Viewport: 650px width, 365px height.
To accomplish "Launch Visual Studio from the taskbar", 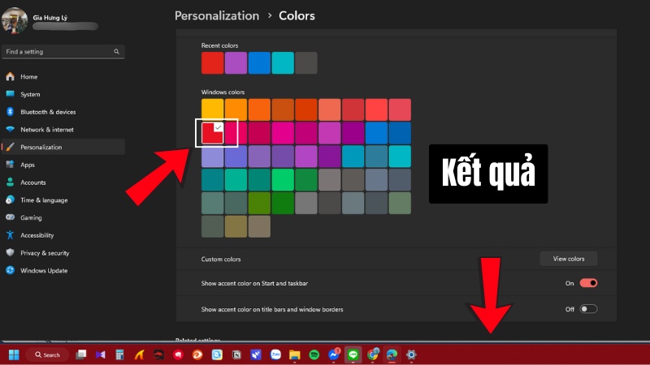I will click(x=100, y=354).
